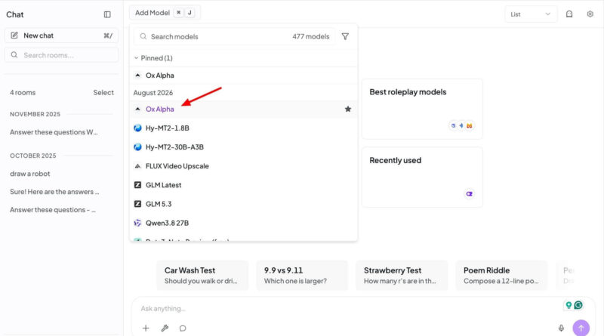Focus the Search models field

[x=234, y=36]
